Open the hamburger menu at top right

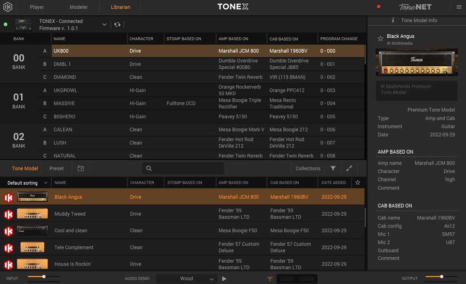pyautogui.click(x=459, y=7)
